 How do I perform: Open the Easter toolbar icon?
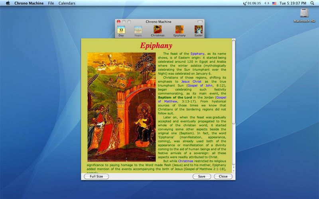pyautogui.click(x=199, y=31)
